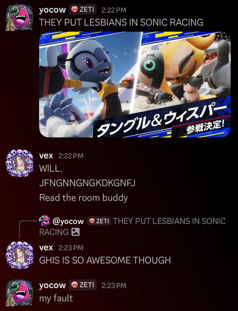238x311 pixels.
Task: Click the ZETI skull tag icon in top message
Action: 74,10
